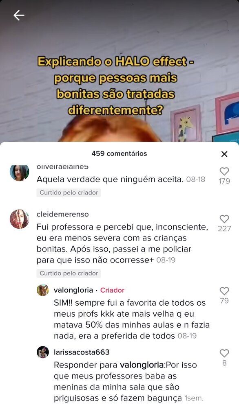
Task: Like cleidemerenso's comment with 227 likes
Action: tap(224, 219)
